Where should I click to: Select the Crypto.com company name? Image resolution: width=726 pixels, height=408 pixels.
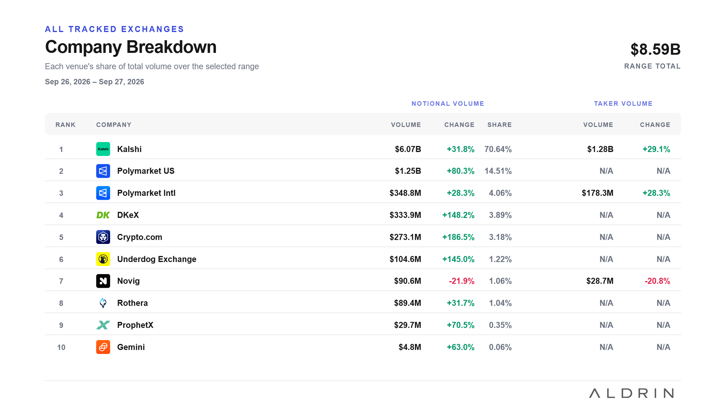pyautogui.click(x=140, y=237)
